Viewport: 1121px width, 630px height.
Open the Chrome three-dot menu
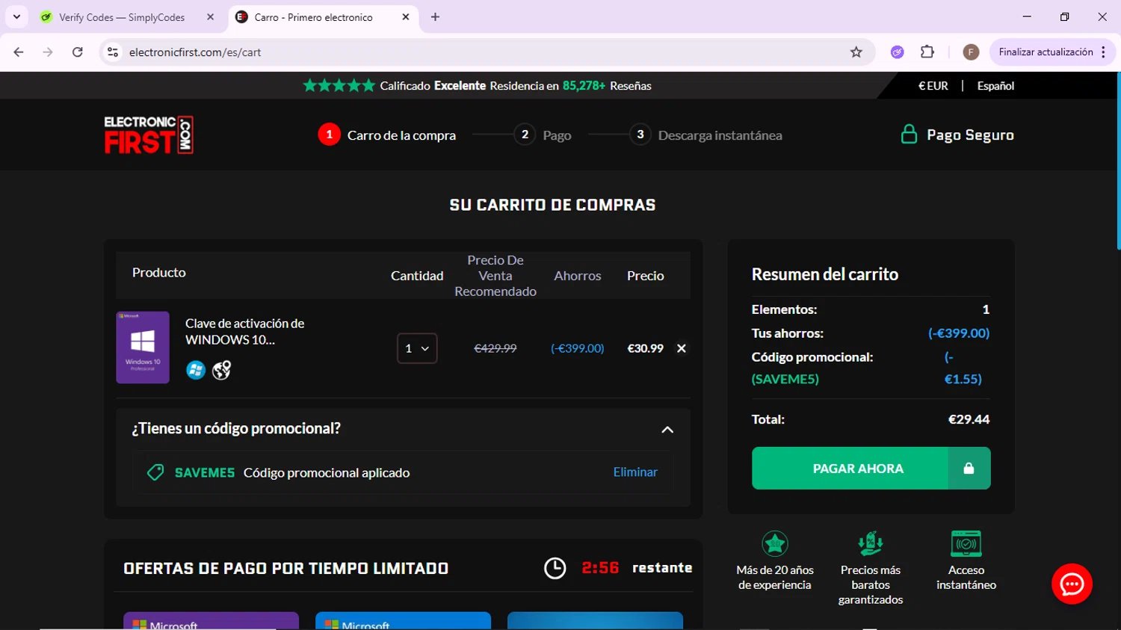[1104, 52]
